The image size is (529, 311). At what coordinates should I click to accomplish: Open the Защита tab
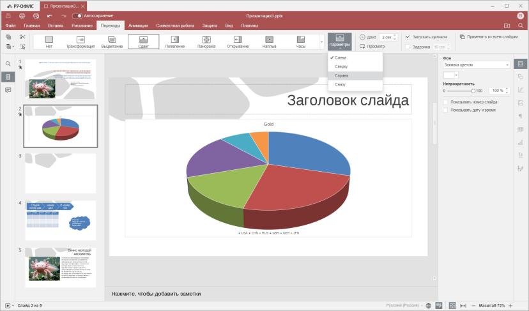[210, 26]
